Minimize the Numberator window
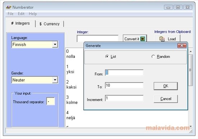Image resolution: width=198 pixels, height=139 pixels. click(168, 7)
